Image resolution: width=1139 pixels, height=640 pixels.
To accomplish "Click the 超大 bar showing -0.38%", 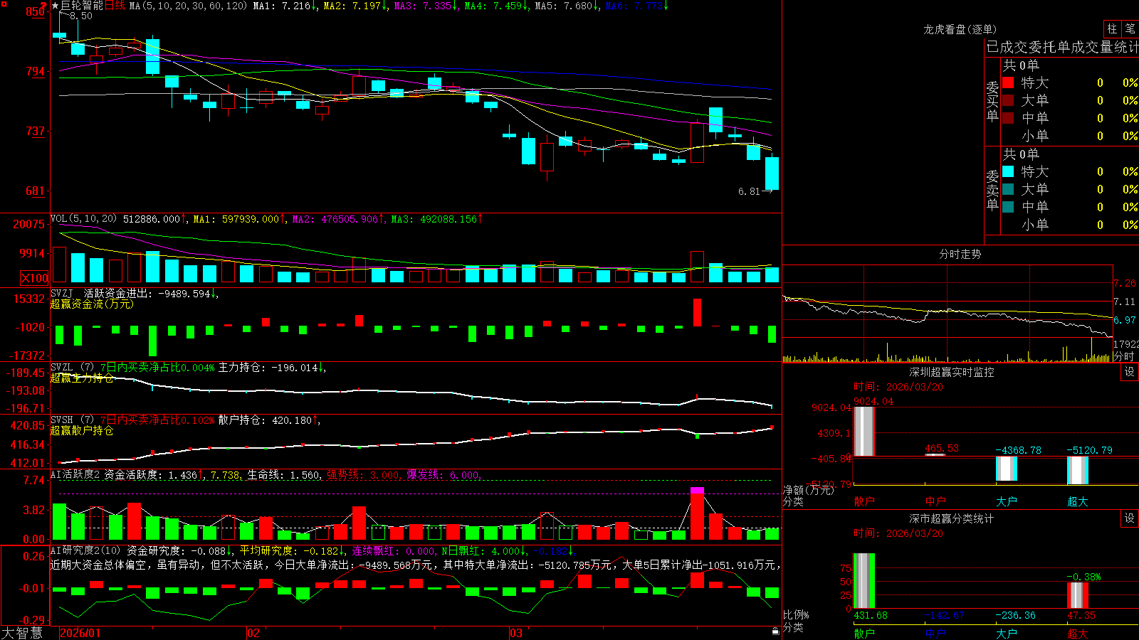I will click(1077, 595).
